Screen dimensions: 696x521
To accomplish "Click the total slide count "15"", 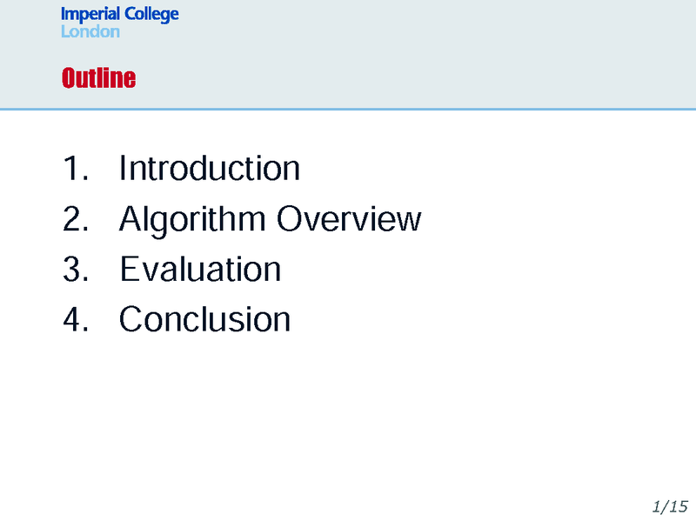I will pos(679,505).
